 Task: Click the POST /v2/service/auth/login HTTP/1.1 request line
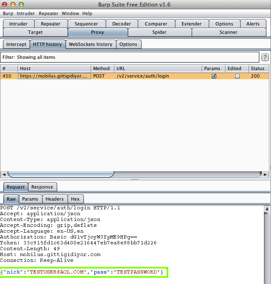(x=60, y=208)
